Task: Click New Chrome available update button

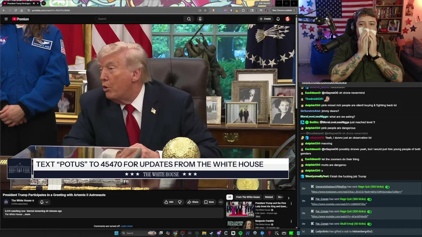Action: point(283,10)
